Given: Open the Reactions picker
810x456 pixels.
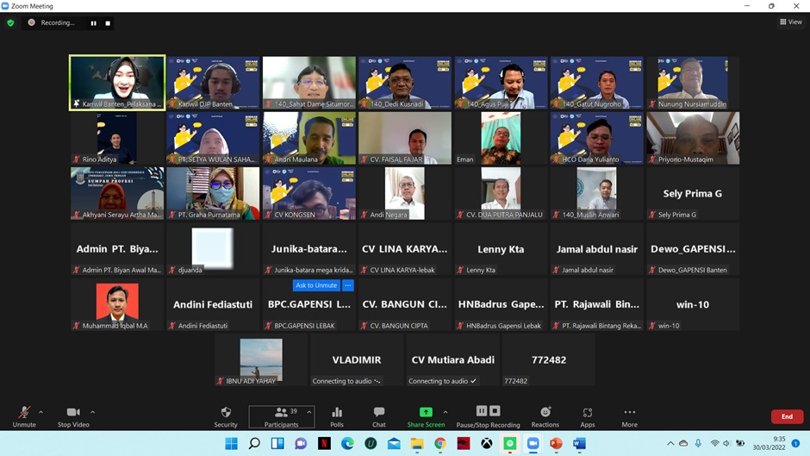Looking at the screenshot, I should point(545,415).
